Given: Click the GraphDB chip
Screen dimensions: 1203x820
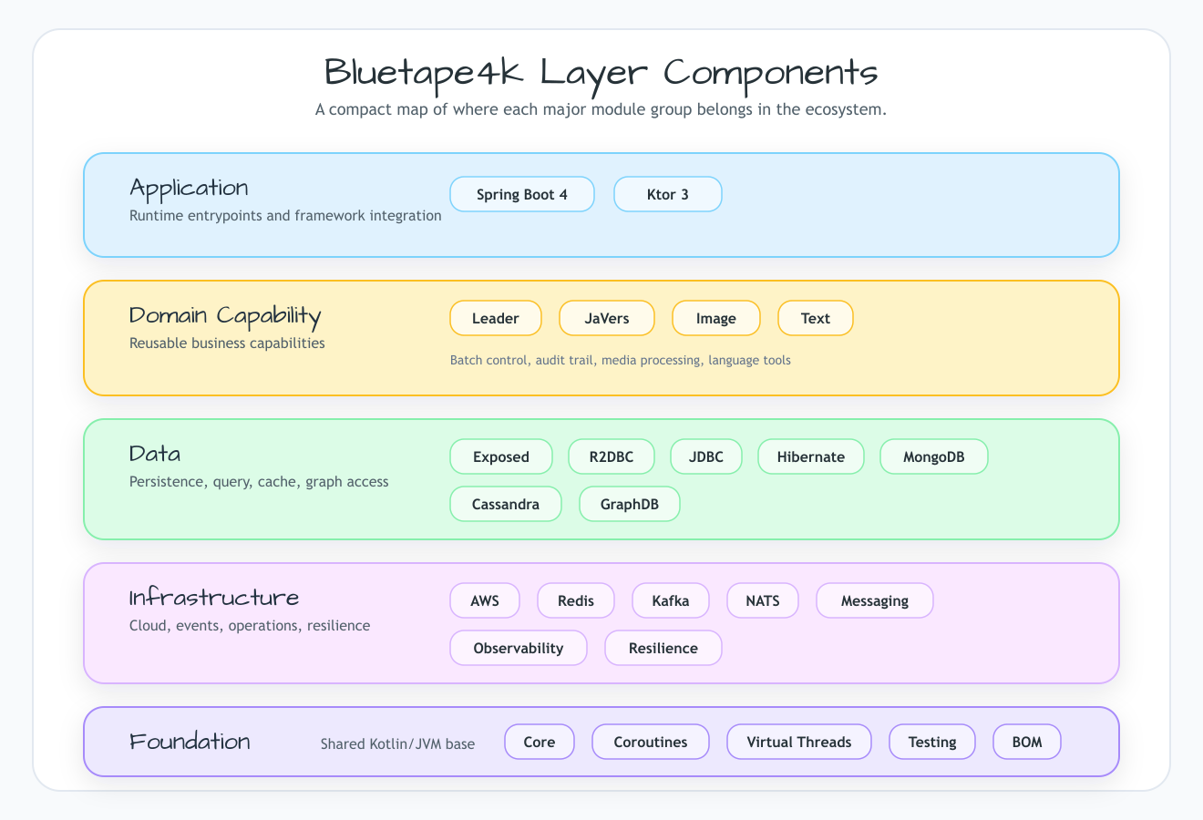Looking at the screenshot, I should tap(630, 504).
